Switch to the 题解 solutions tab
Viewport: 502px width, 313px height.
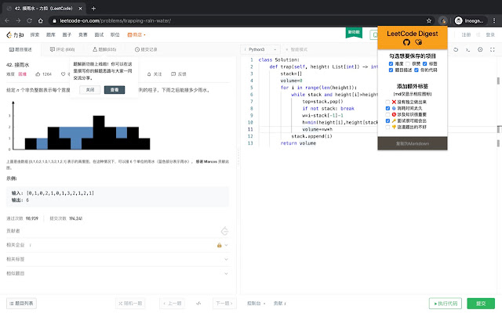click(104, 49)
